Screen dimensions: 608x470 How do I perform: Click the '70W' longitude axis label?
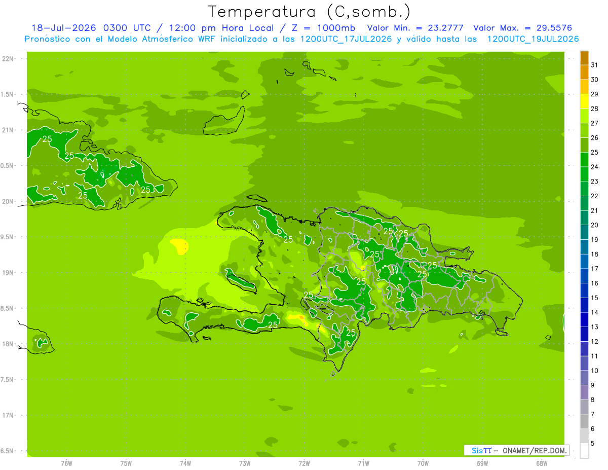(423, 463)
